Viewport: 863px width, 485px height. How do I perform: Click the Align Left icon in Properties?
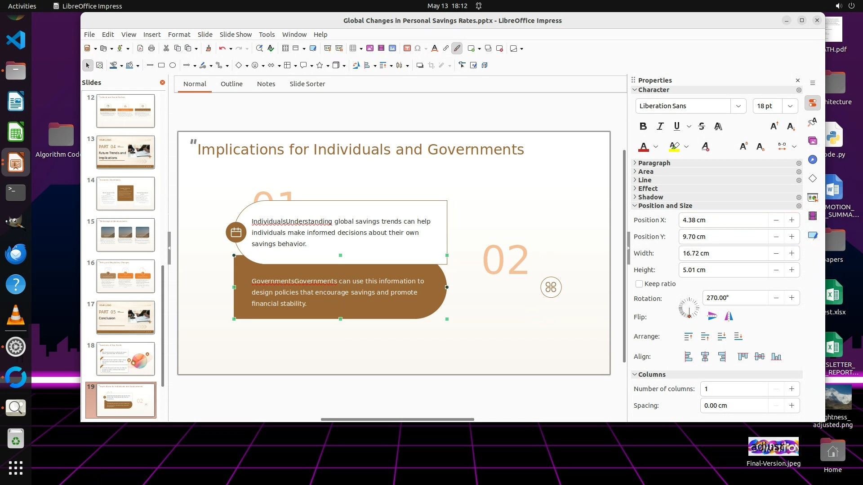[x=688, y=357]
